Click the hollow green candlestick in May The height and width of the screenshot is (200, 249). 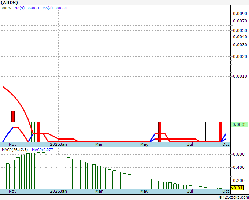click(x=155, y=131)
